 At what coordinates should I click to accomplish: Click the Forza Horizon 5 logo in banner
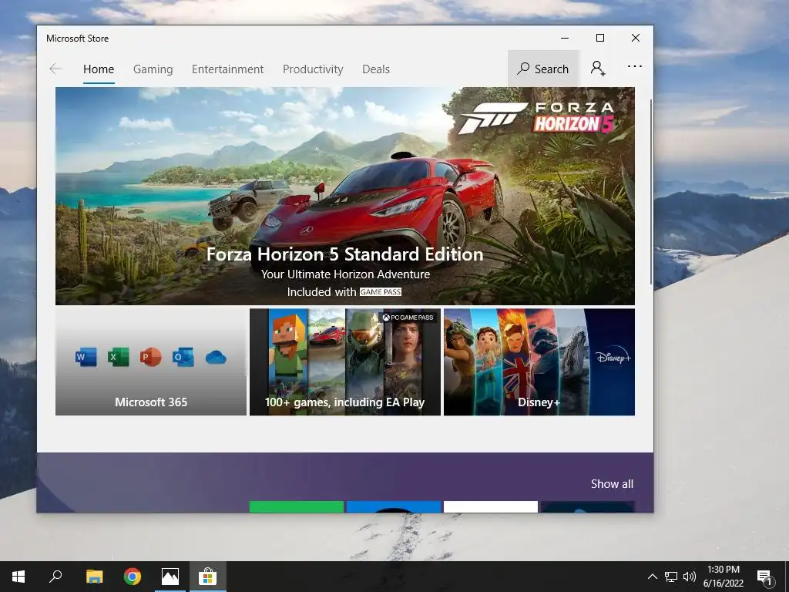(537, 117)
